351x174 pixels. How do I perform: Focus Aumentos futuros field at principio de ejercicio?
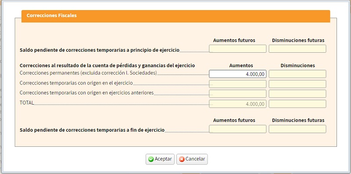pos(237,49)
